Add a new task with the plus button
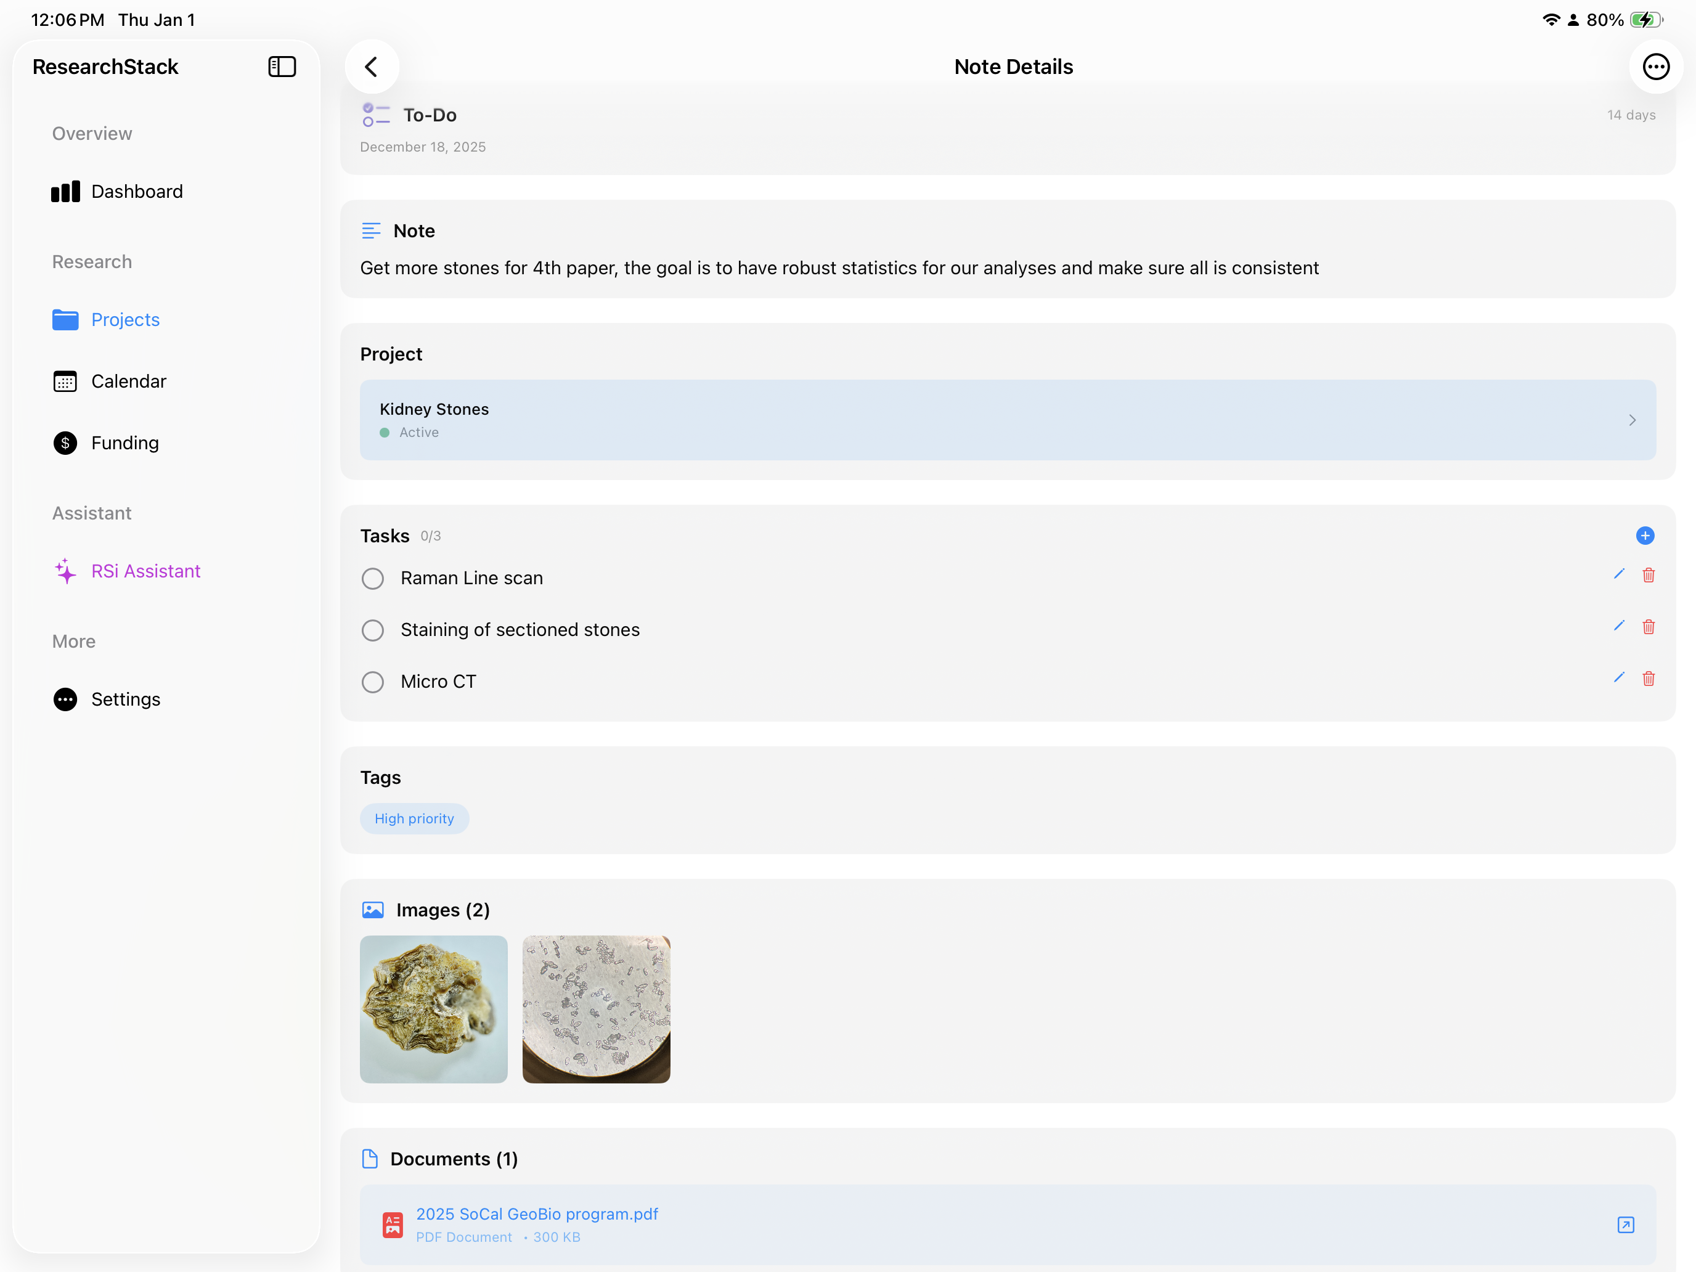 (x=1645, y=535)
